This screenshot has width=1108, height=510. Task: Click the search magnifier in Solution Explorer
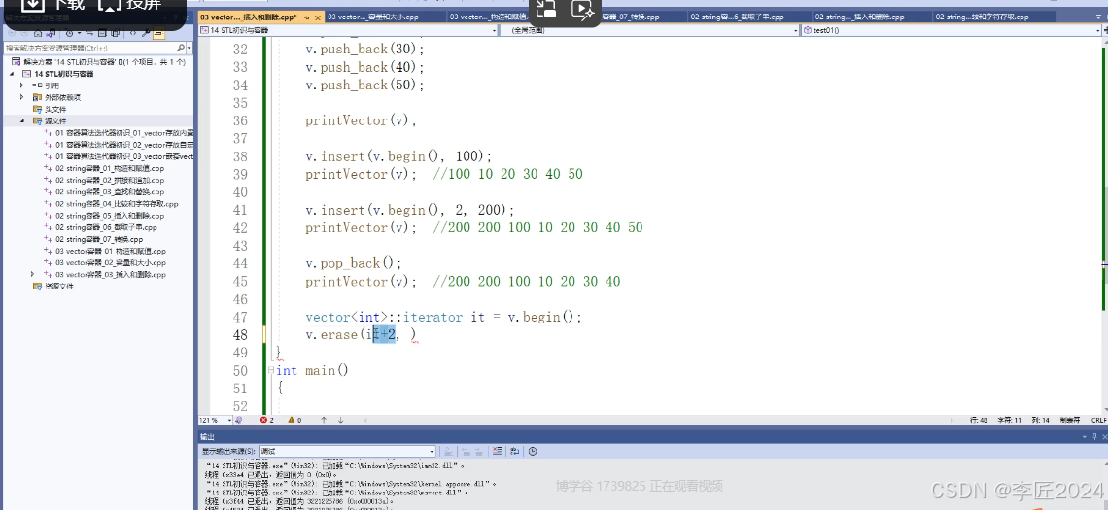(x=181, y=48)
